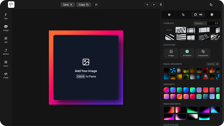Click the "MESH GRADIENTS" section heading
The image size is (224, 126).
tap(172, 104)
